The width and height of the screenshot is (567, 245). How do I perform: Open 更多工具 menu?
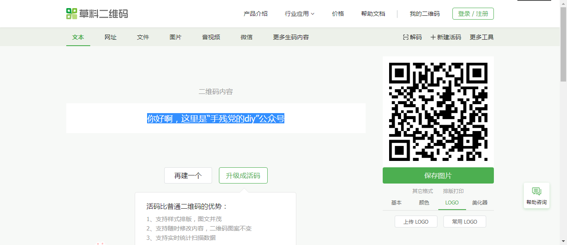click(481, 37)
